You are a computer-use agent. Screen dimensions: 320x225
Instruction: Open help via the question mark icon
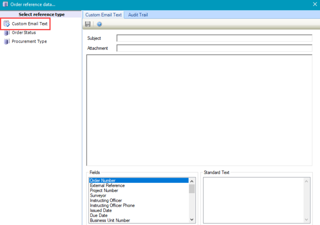[99, 24]
